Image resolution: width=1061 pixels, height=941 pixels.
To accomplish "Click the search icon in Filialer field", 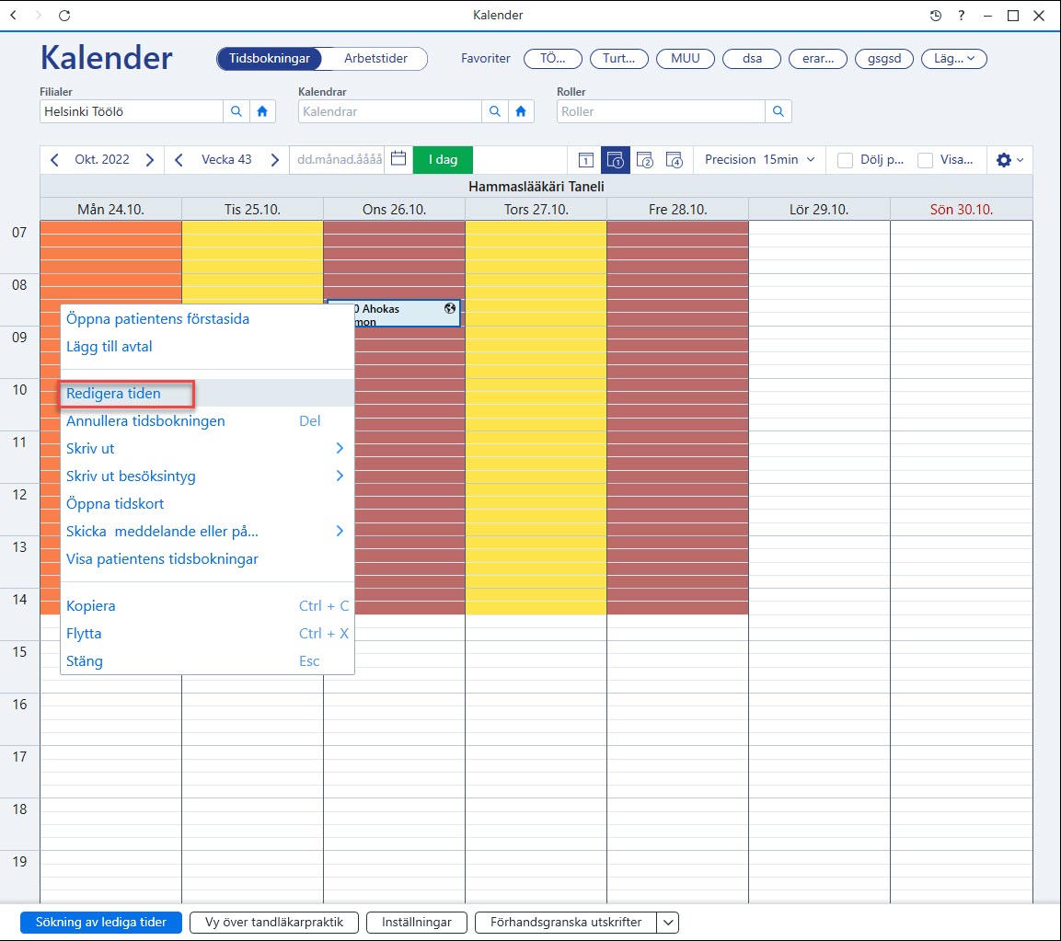I will point(236,111).
